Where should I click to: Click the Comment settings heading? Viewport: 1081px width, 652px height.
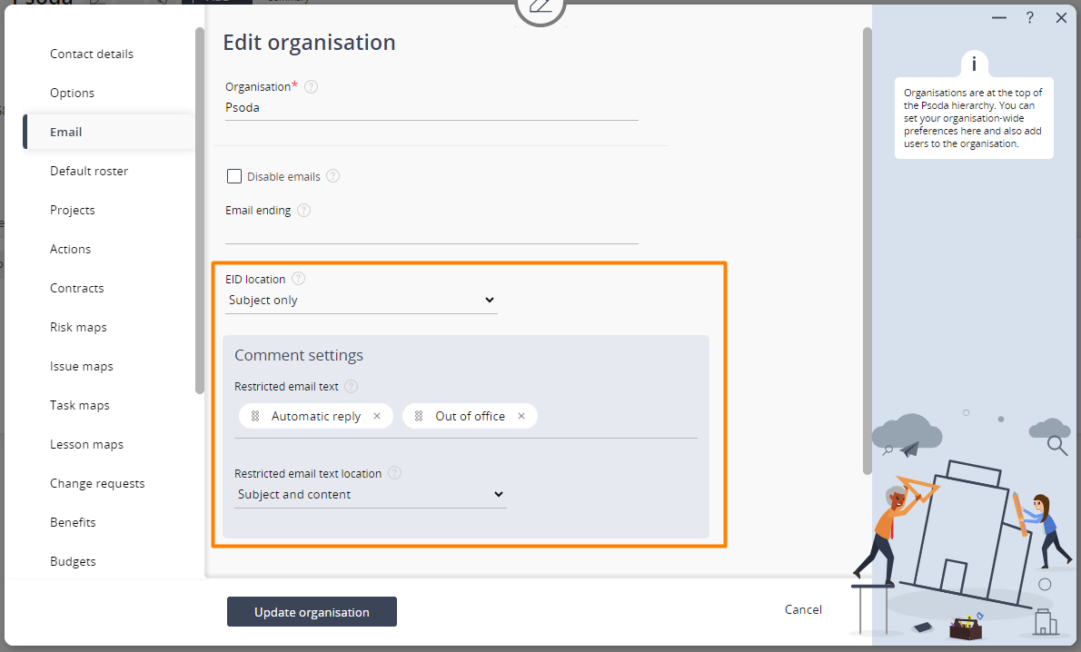299,355
